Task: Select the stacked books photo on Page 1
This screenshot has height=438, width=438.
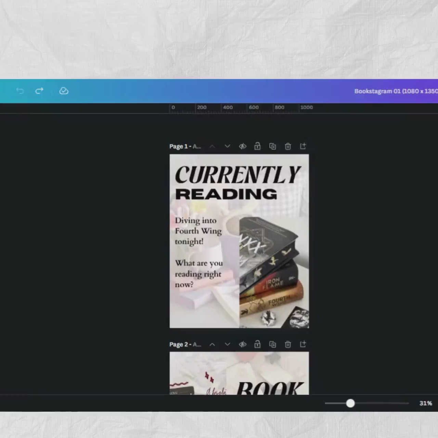Action: coord(274,272)
